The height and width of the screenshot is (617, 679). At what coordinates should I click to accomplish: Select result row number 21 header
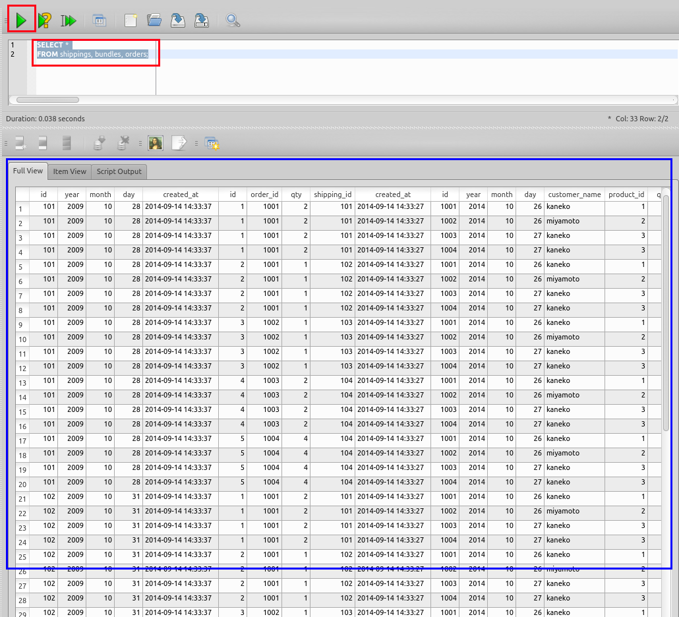[x=22, y=499]
